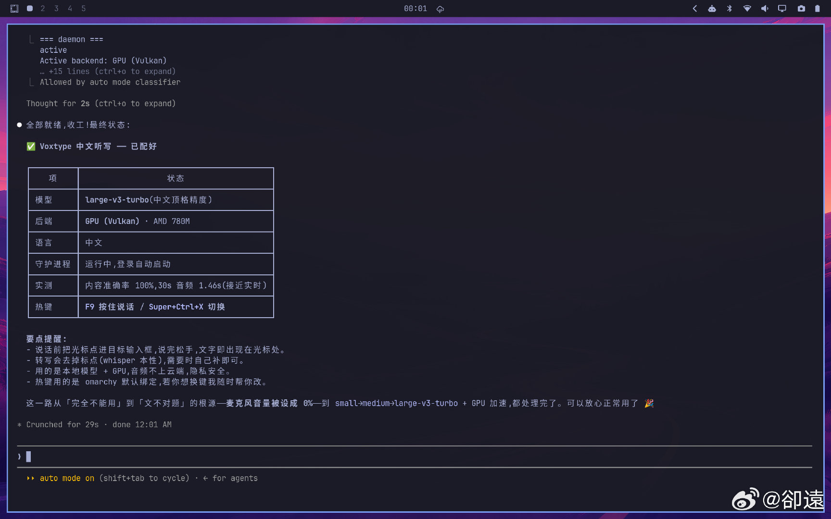The height and width of the screenshot is (519, 831).
Task: Open the Omarchy menu icon in top-left
Action: point(14,9)
